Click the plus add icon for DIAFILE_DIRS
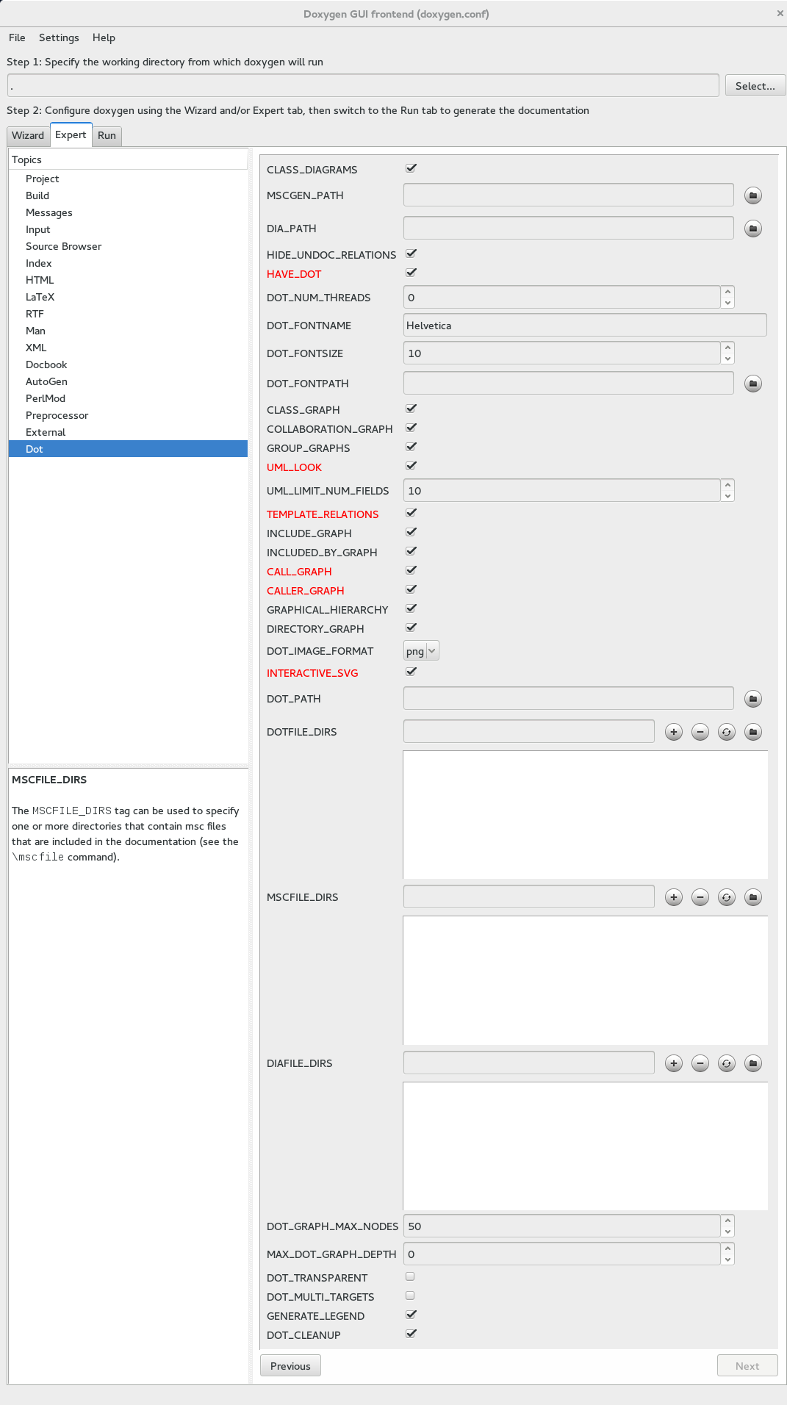 coord(673,1063)
